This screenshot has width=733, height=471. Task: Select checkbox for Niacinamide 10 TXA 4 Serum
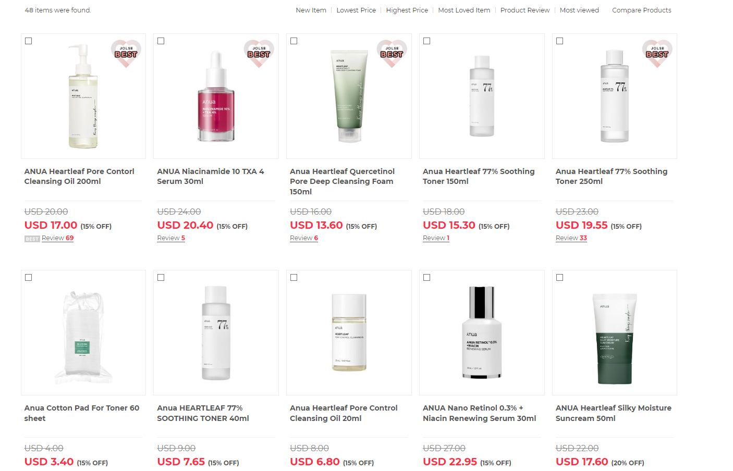click(161, 41)
